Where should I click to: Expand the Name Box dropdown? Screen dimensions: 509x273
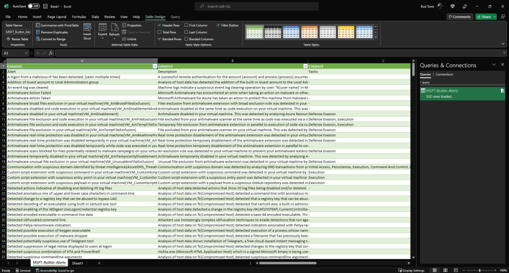pyautogui.click(x=26, y=53)
